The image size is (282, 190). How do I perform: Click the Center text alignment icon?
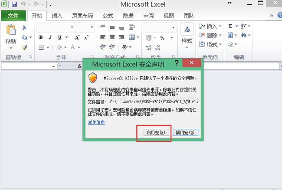click(112, 37)
